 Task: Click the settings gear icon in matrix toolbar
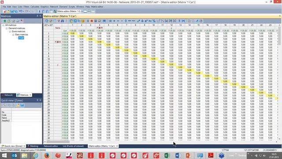104,21
